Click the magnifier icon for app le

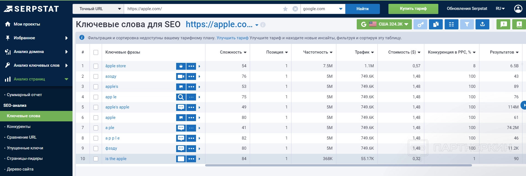pyautogui.click(x=181, y=97)
